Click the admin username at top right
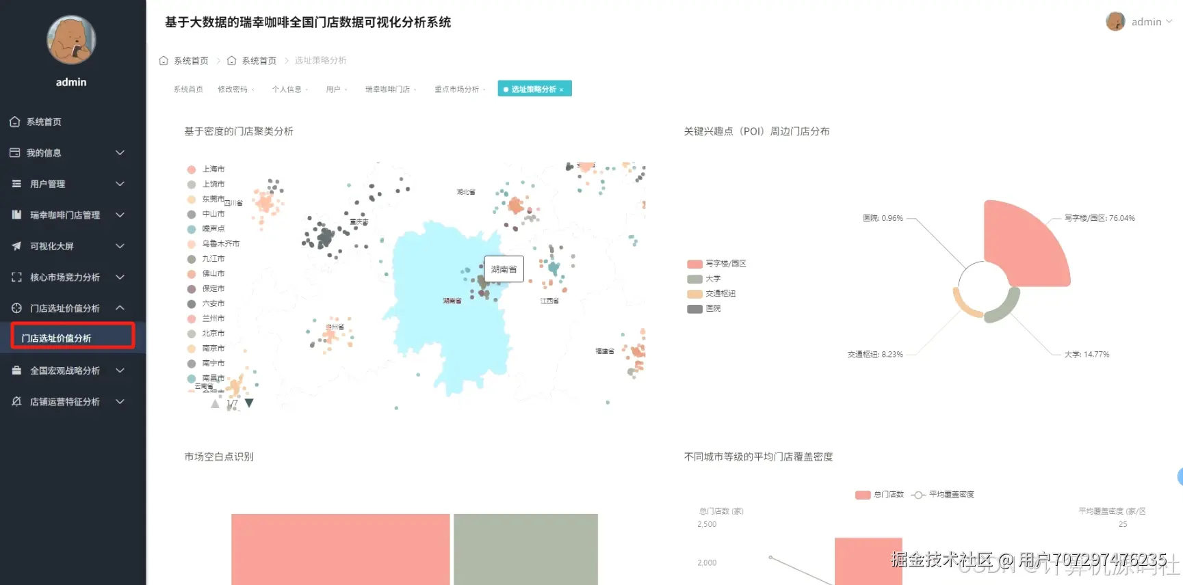The height and width of the screenshot is (585, 1183). [1146, 22]
